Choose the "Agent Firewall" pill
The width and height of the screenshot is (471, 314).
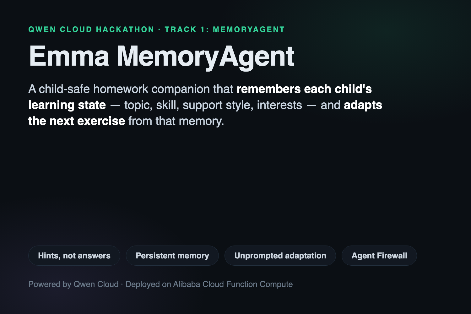tap(379, 256)
